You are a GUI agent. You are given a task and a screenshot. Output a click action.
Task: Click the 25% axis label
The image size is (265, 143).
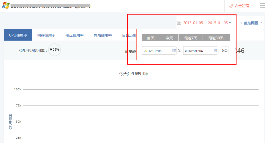coord(18,138)
